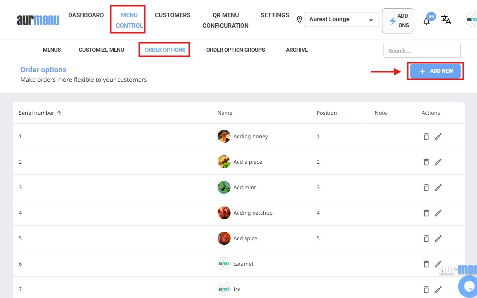Focus the Search input field
The height and width of the screenshot is (298, 477).
click(422, 50)
